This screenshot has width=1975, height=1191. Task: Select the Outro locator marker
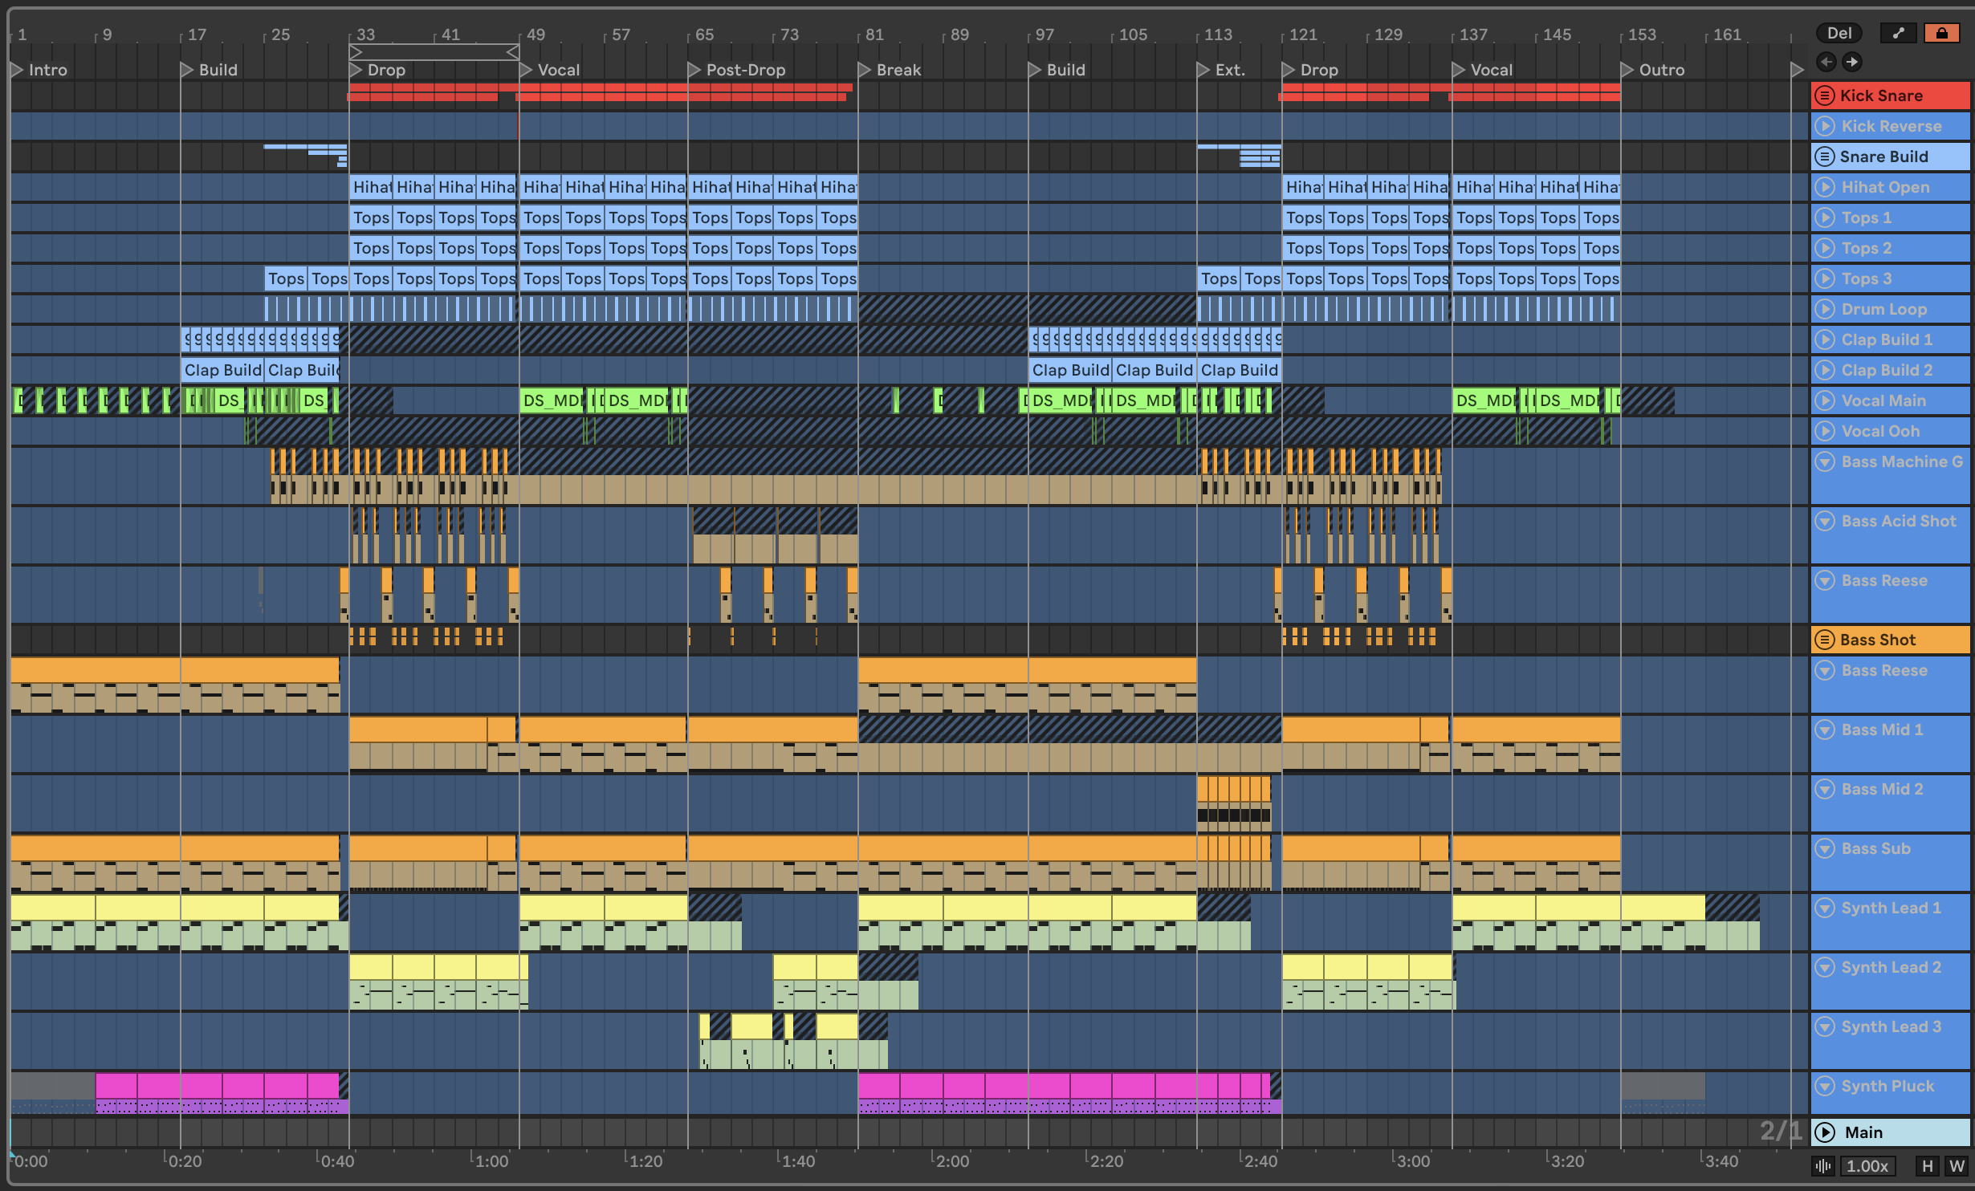pos(1627,70)
